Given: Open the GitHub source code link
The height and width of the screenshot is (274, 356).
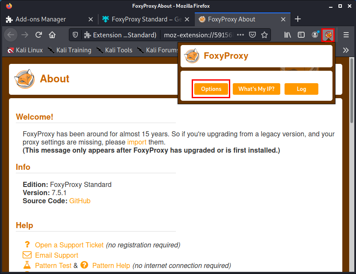Looking at the screenshot, I should (x=80, y=201).
